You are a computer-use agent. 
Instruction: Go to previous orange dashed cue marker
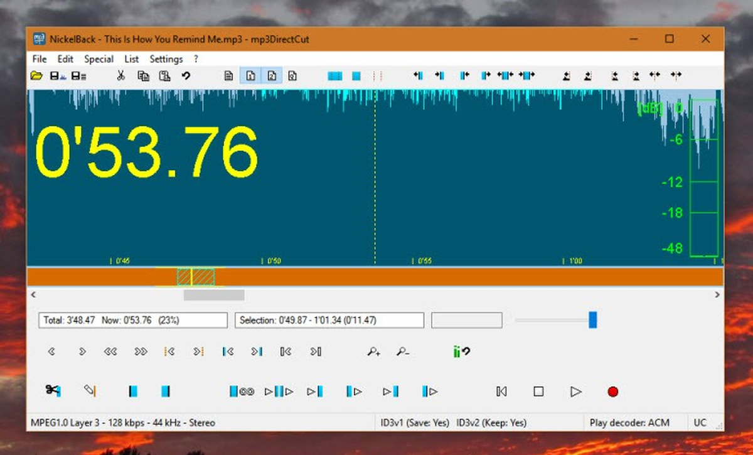(x=169, y=352)
